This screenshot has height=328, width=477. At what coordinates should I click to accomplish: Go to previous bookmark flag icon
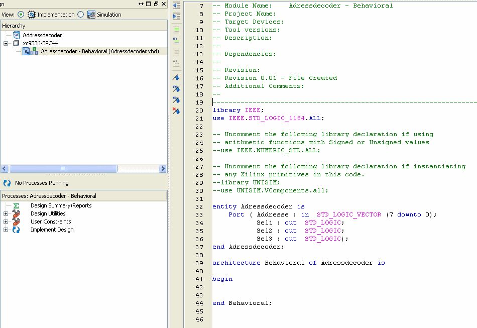click(176, 99)
